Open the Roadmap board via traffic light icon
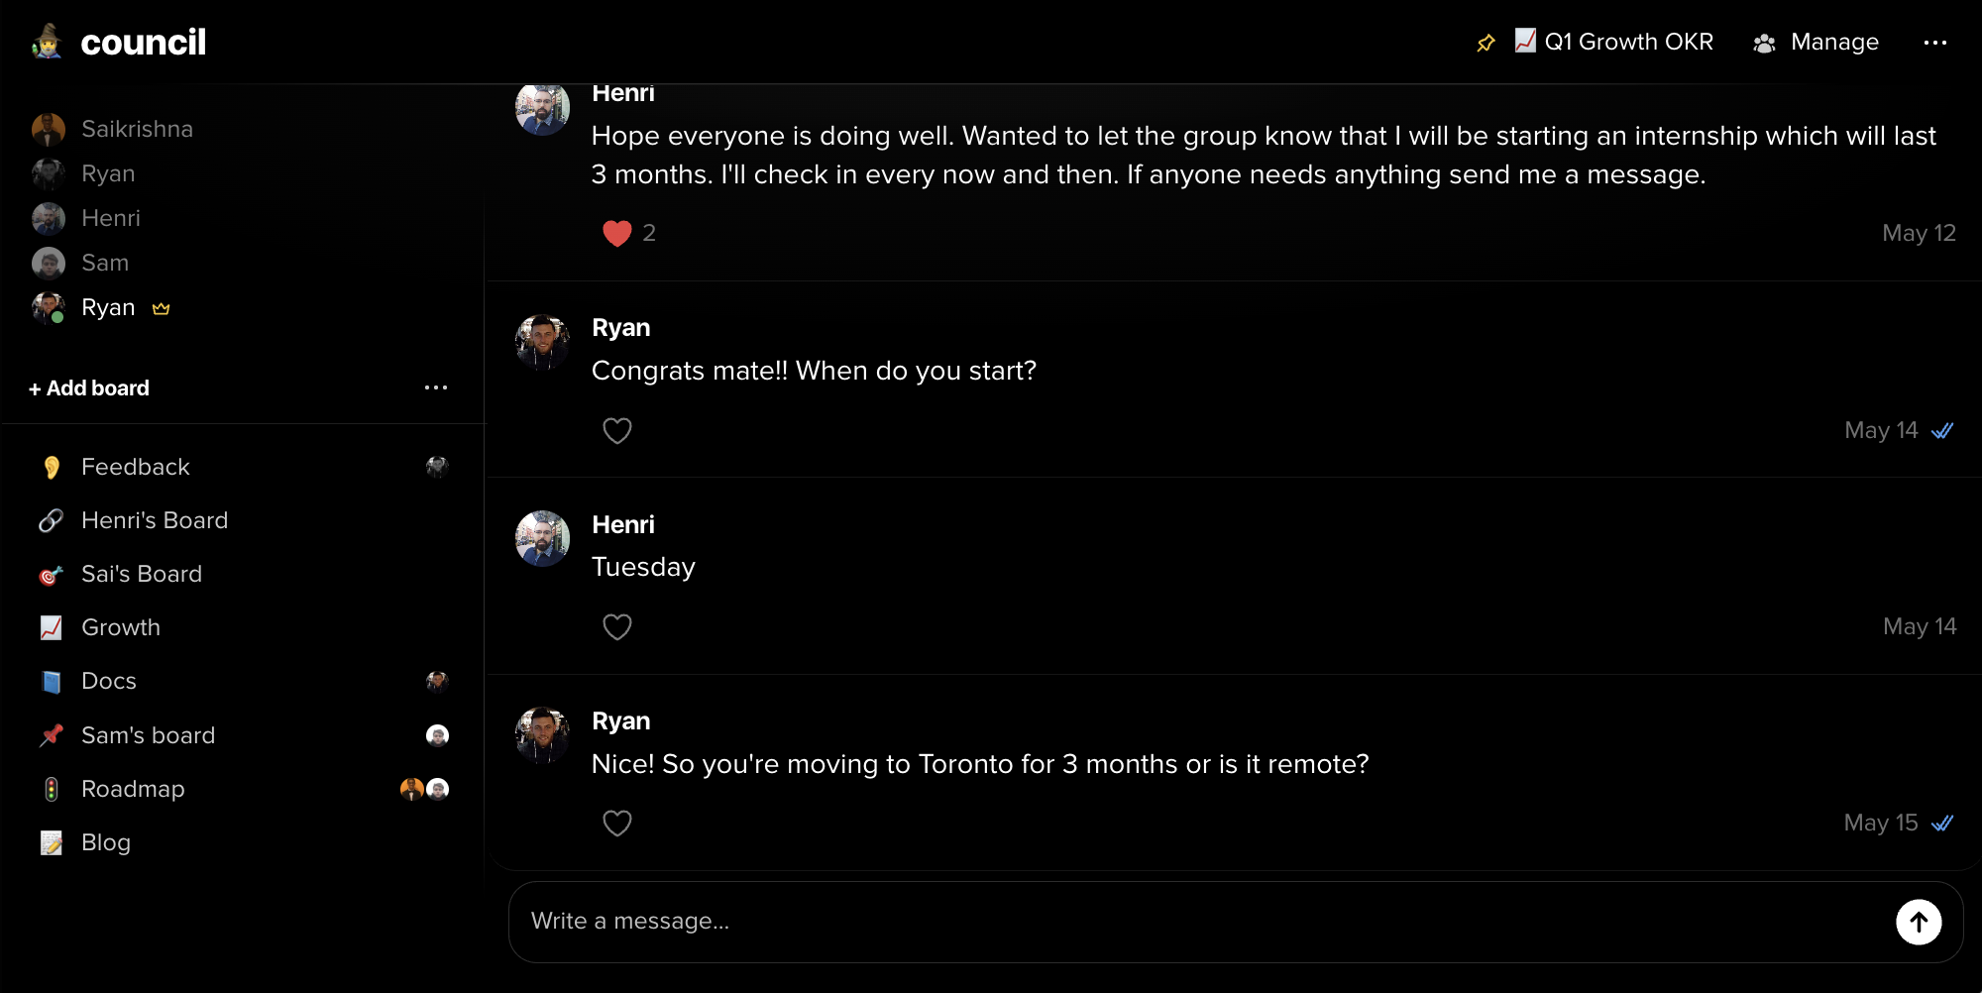Image resolution: width=1982 pixels, height=993 pixels. [53, 788]
